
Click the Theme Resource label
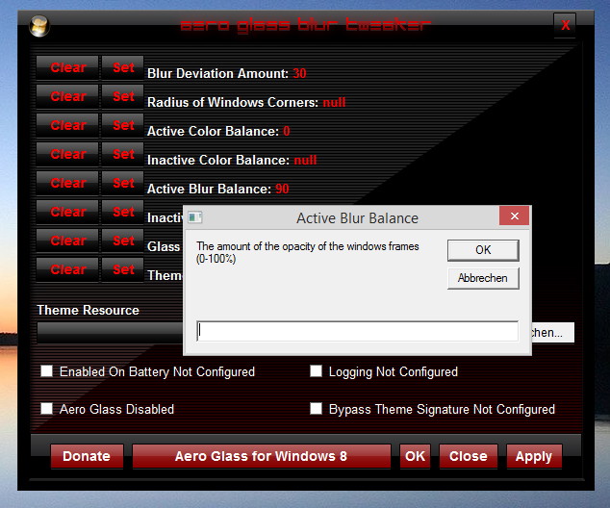click(88, 310)
